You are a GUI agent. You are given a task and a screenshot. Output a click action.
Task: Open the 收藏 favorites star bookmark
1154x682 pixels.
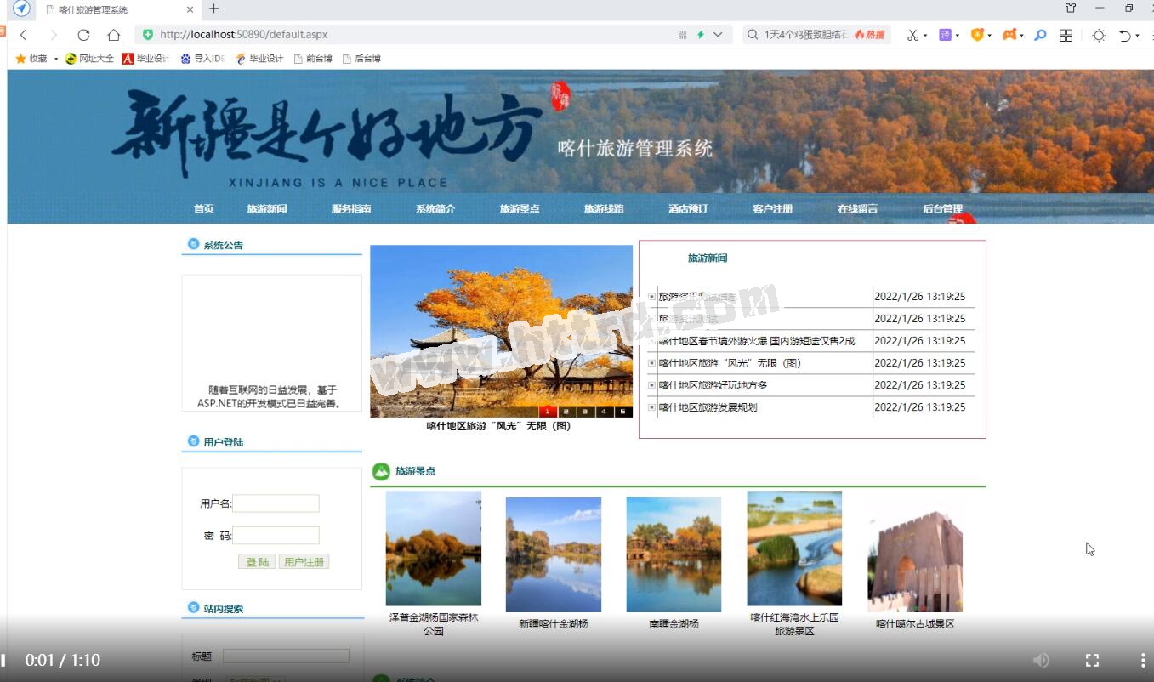click(31, 59)
